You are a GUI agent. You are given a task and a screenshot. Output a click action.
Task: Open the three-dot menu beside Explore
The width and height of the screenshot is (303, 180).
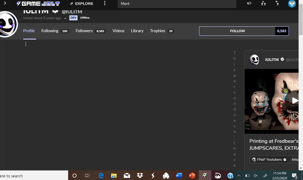[x=105, y=3]
